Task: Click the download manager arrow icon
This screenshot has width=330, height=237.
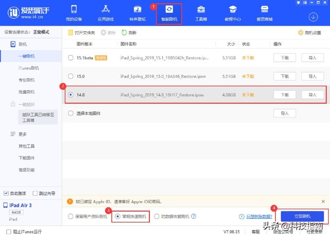Action: click(313, 17)
